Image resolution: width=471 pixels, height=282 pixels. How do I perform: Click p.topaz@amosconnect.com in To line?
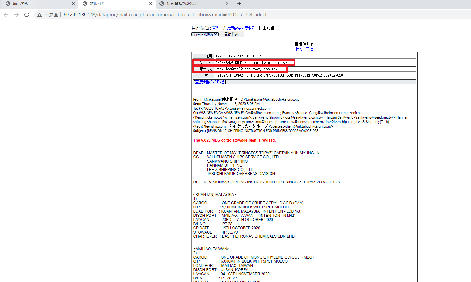point(248,108)
